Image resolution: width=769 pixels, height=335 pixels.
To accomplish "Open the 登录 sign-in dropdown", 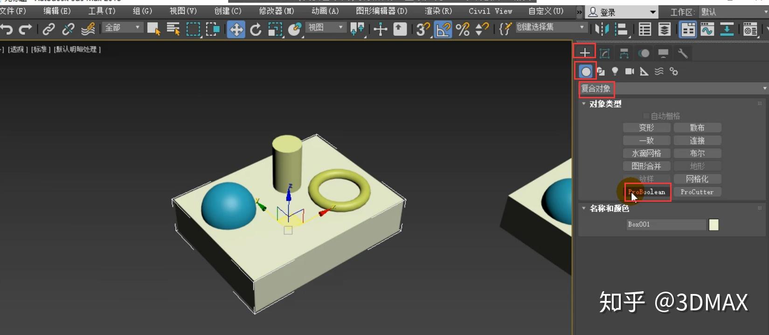I will [621, 12].
